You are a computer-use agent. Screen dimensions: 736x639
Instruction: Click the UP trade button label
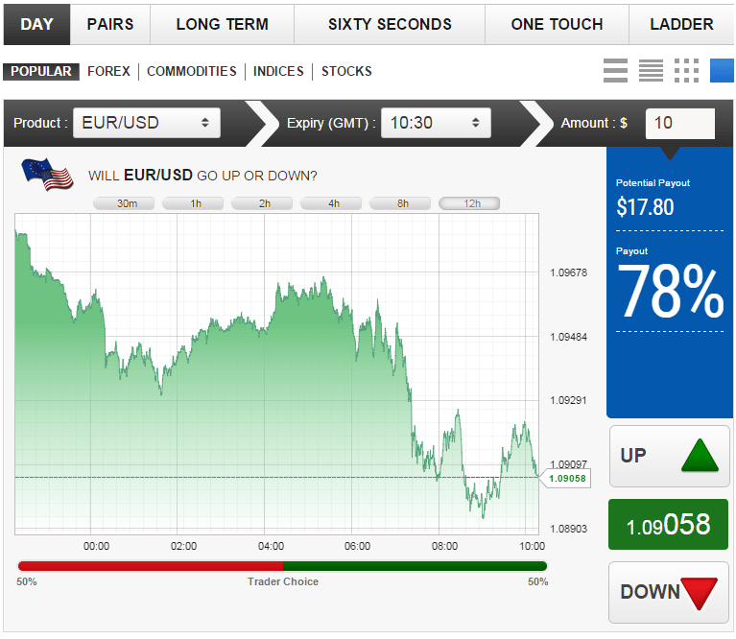pos(633,456)
